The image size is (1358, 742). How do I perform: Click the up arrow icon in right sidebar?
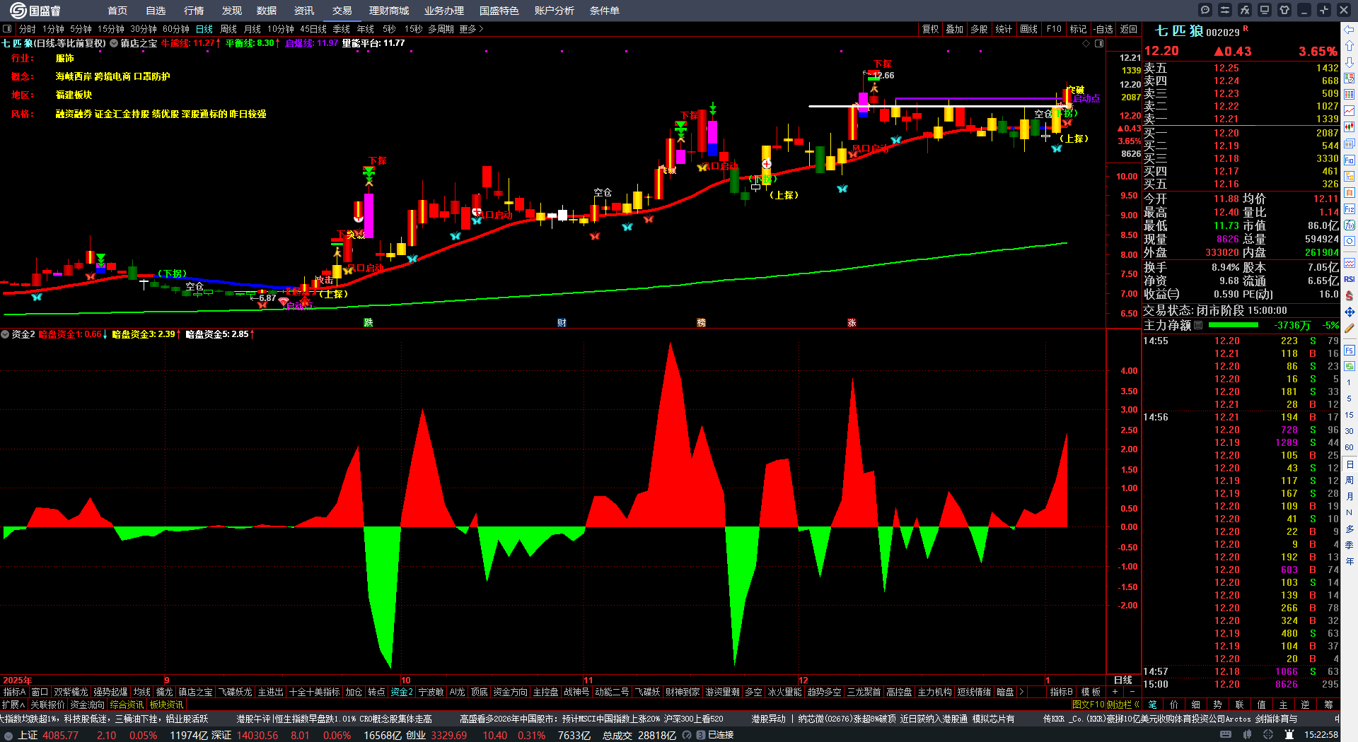[x=1350, y=46]
